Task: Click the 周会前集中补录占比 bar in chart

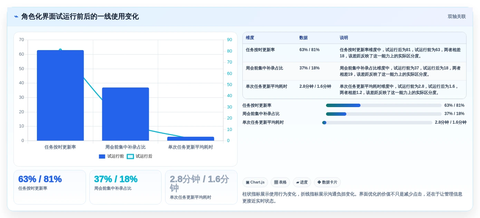Action: point(125,114)
